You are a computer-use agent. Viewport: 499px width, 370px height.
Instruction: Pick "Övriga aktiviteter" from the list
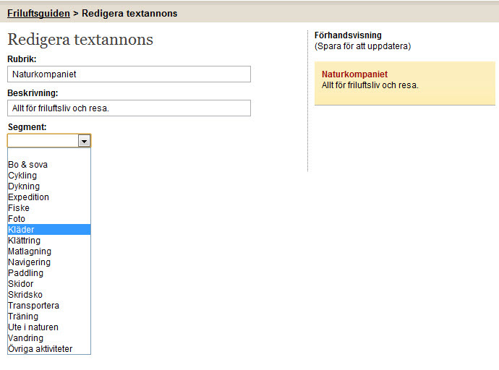click(49, 349)
